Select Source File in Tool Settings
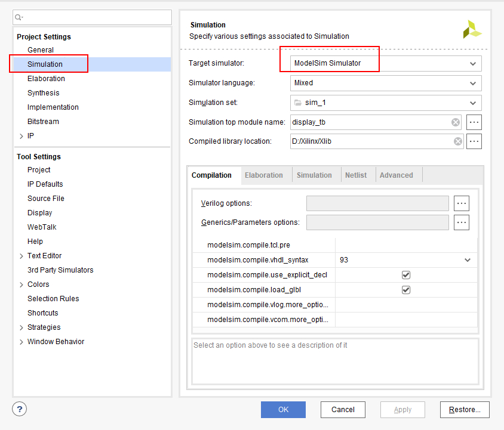Viewport: 504px width, 430px height. pyautogui.click(x=46, y=199)
